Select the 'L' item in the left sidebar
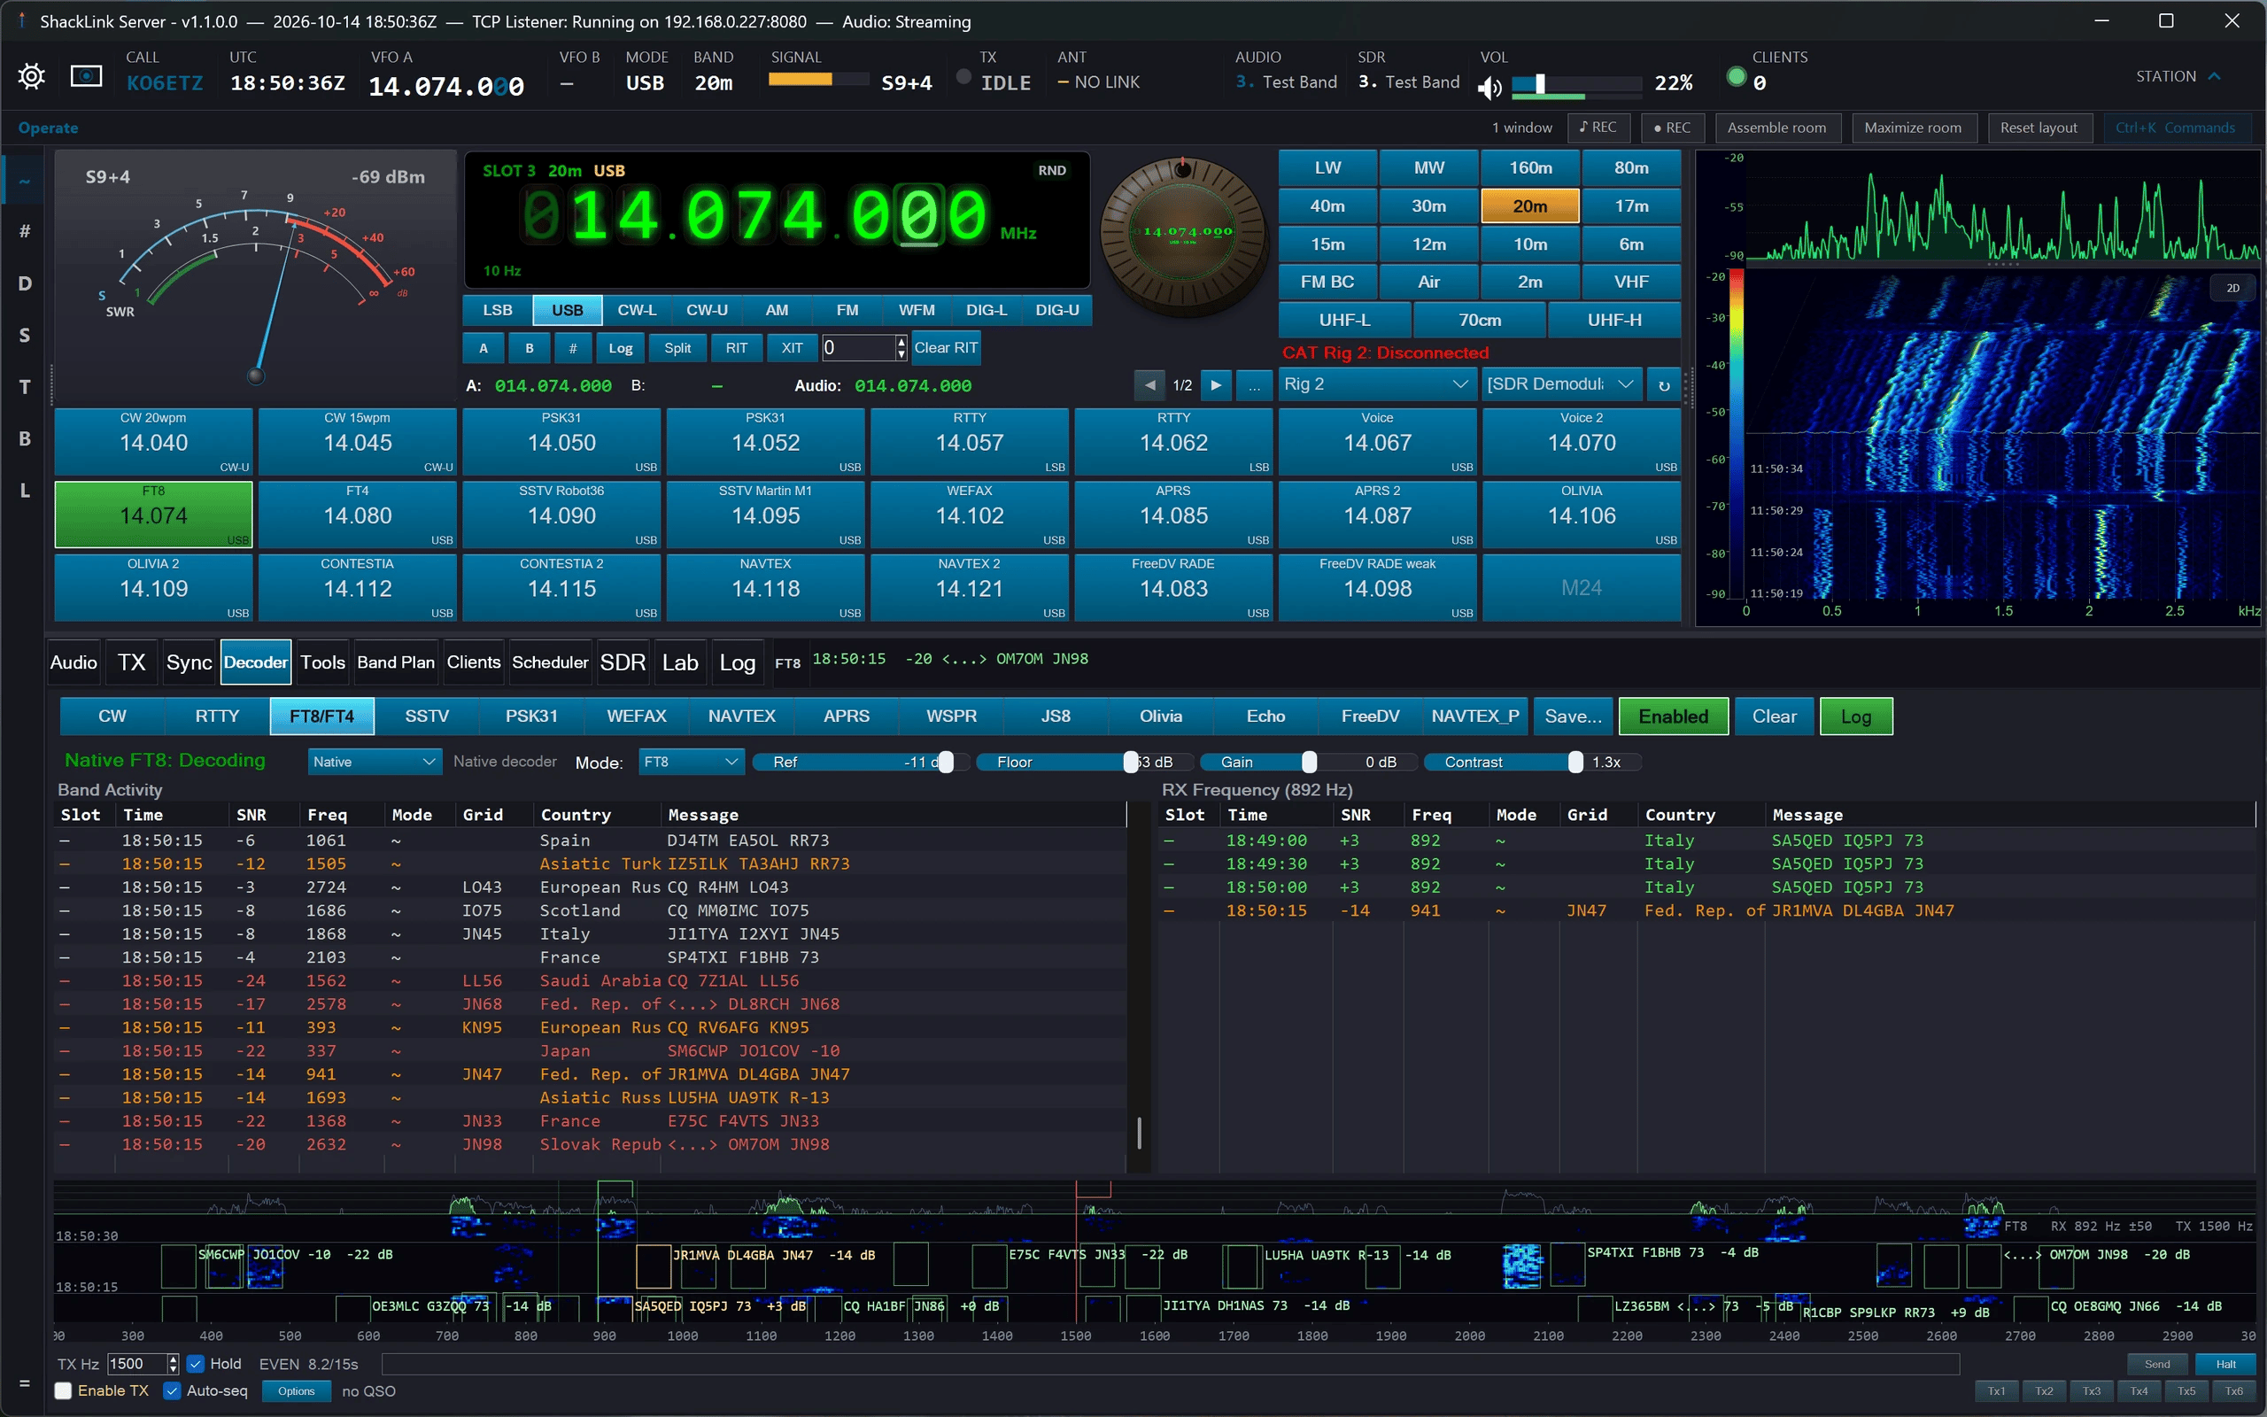2267x1417 pixels. click(25, 490)
